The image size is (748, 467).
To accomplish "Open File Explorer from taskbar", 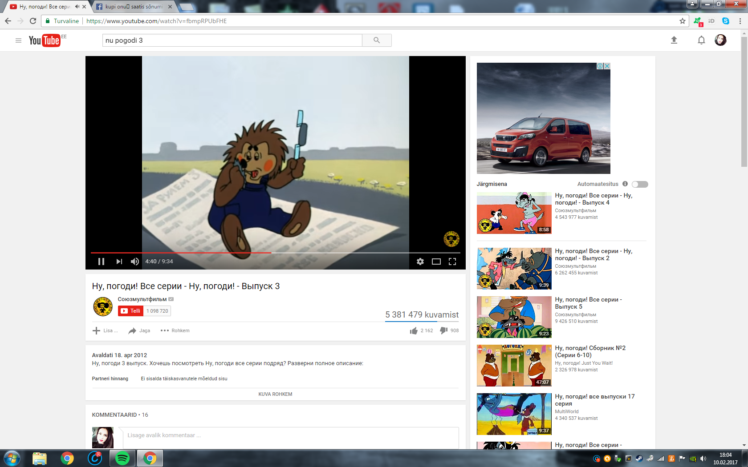I will click(x=40, y=458).
